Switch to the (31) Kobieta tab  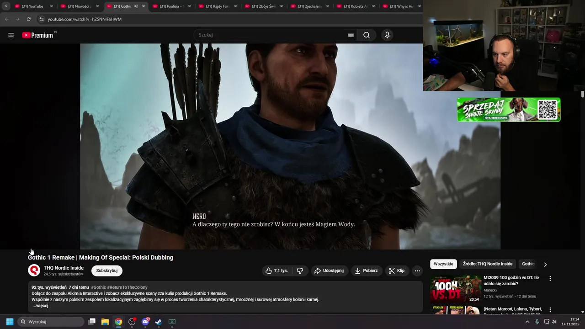(356, 6)
